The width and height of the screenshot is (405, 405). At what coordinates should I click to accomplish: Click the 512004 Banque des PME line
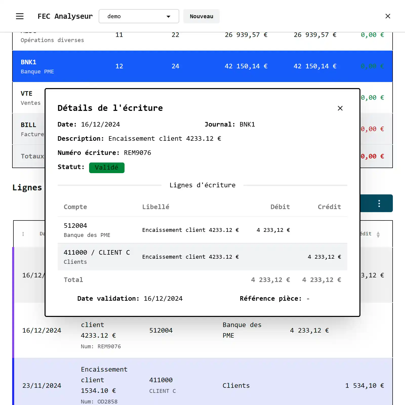pyautogui.click(x=202, y=230)
